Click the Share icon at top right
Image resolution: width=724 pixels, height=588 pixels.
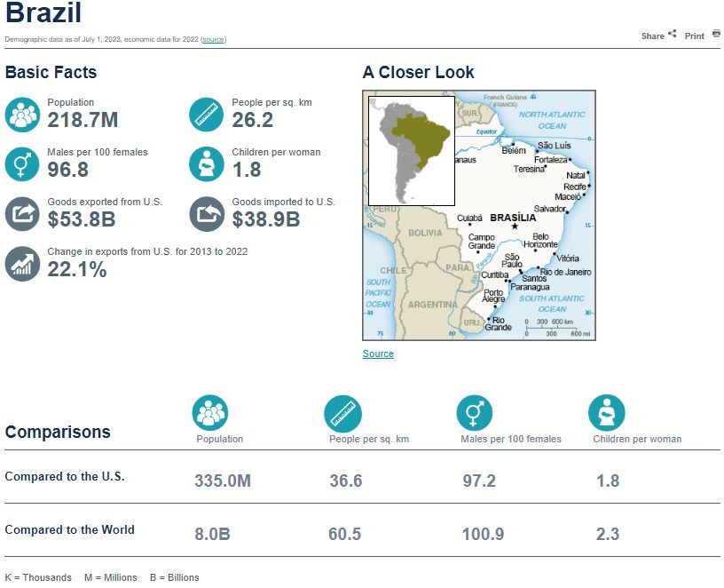coord(672,35)
